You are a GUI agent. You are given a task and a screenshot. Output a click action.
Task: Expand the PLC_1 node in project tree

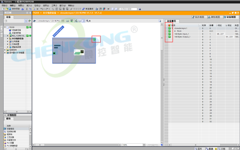click(x=8, y=36)
